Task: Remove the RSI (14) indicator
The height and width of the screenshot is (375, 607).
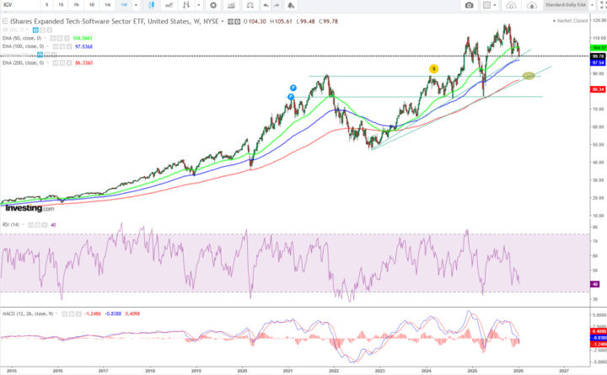Action: (x=45, y=225)
